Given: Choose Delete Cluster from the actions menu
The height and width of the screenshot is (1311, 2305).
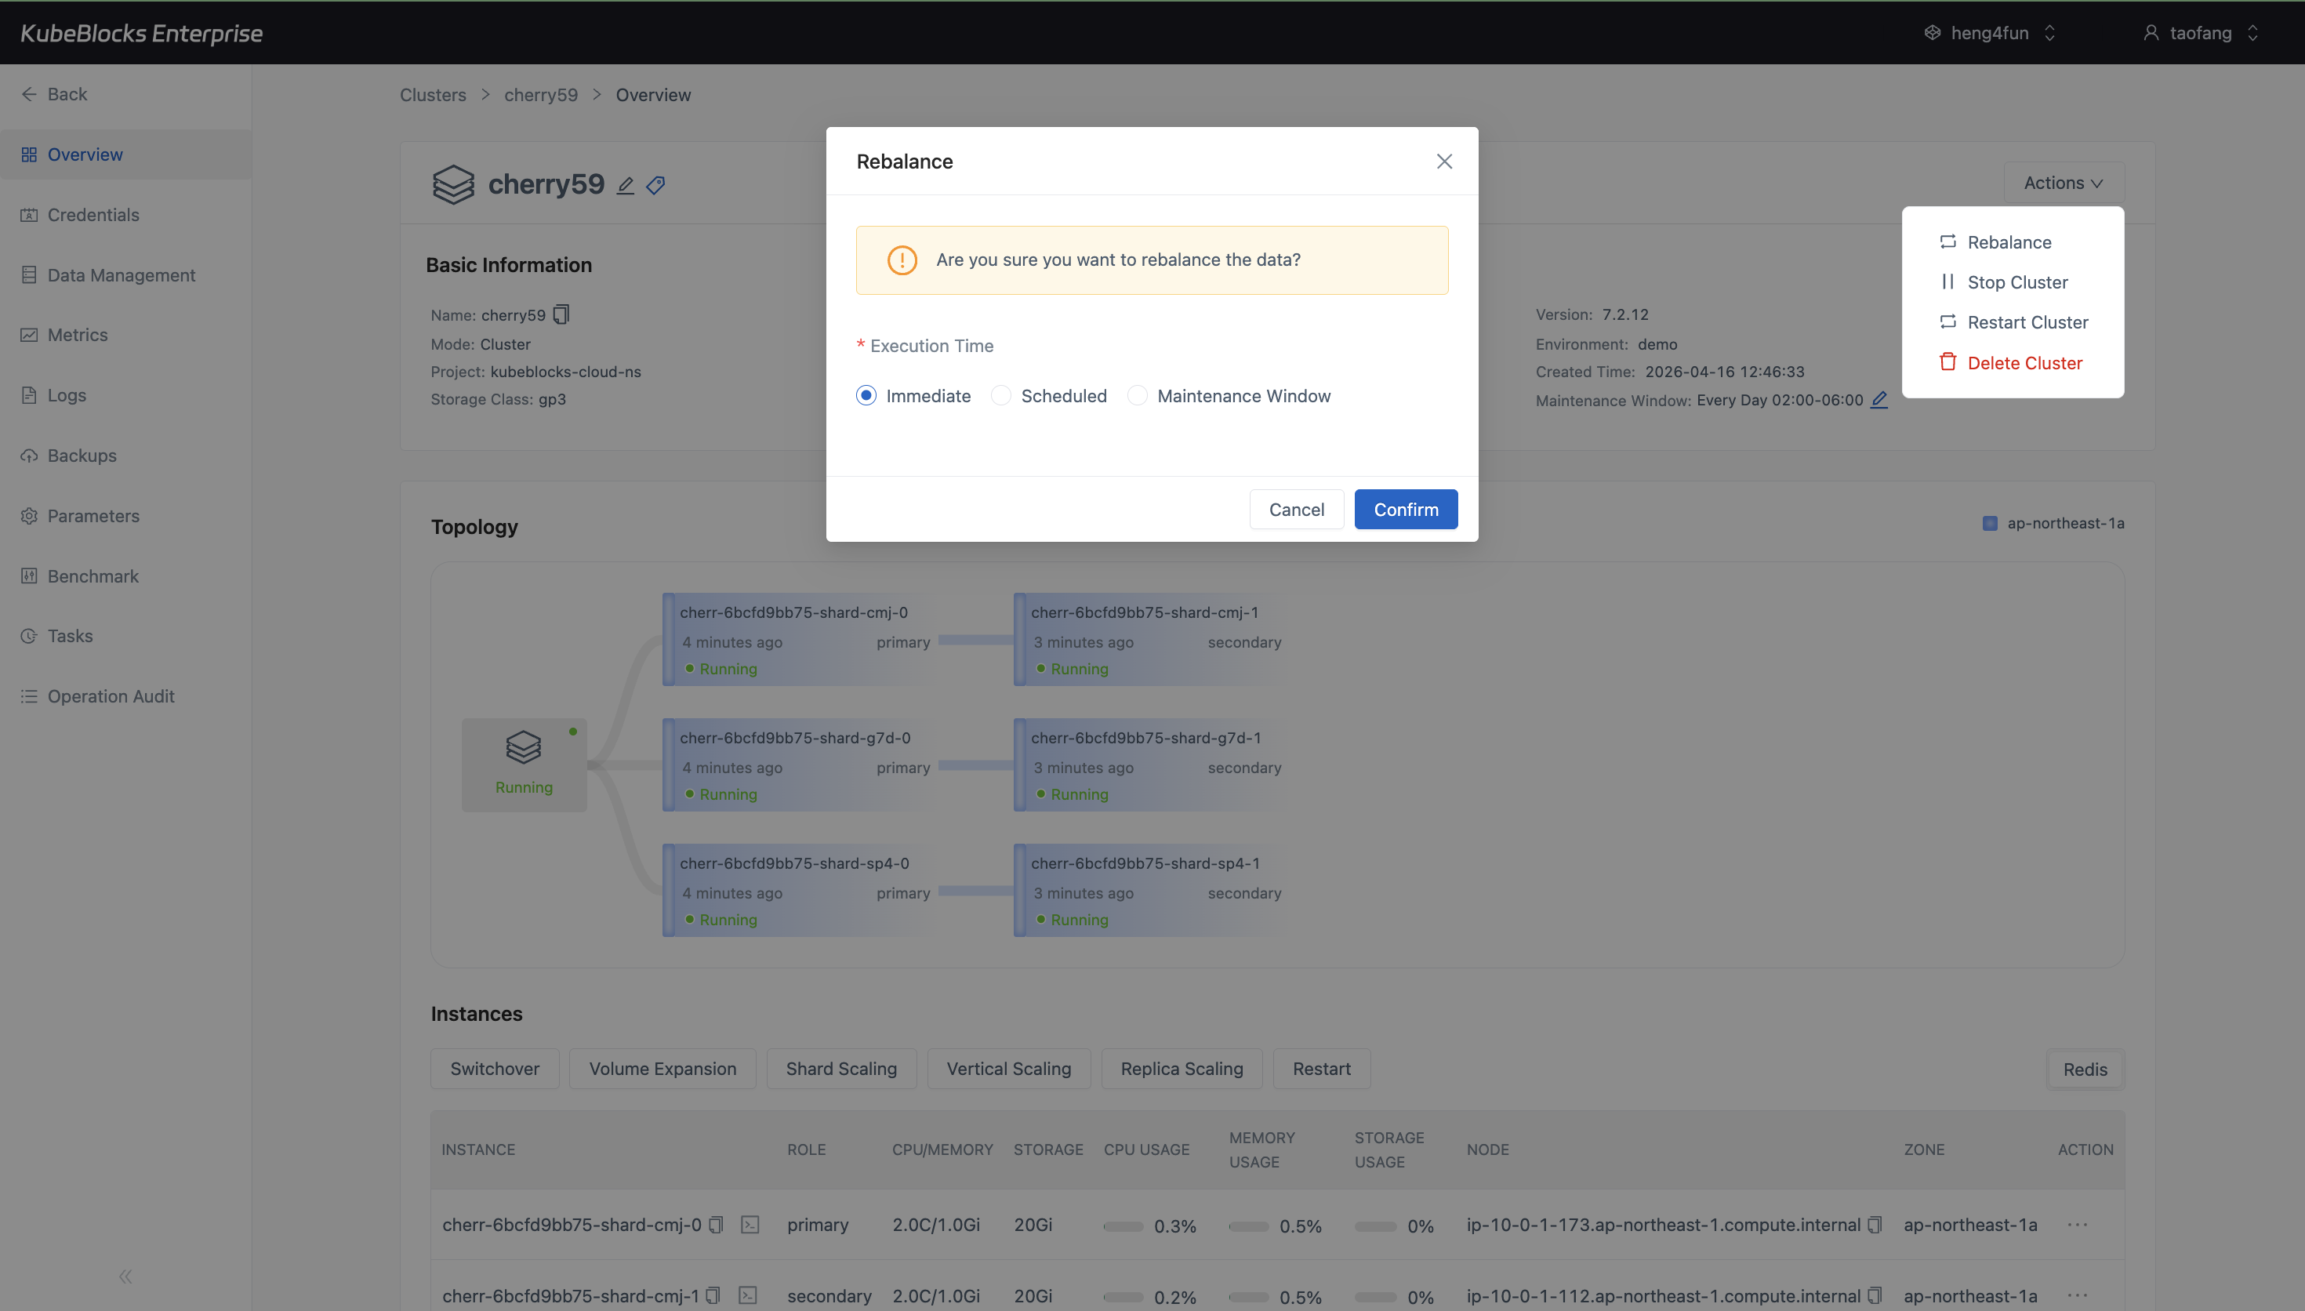Looking at the screenshot, I should [x=2013, y=363].
